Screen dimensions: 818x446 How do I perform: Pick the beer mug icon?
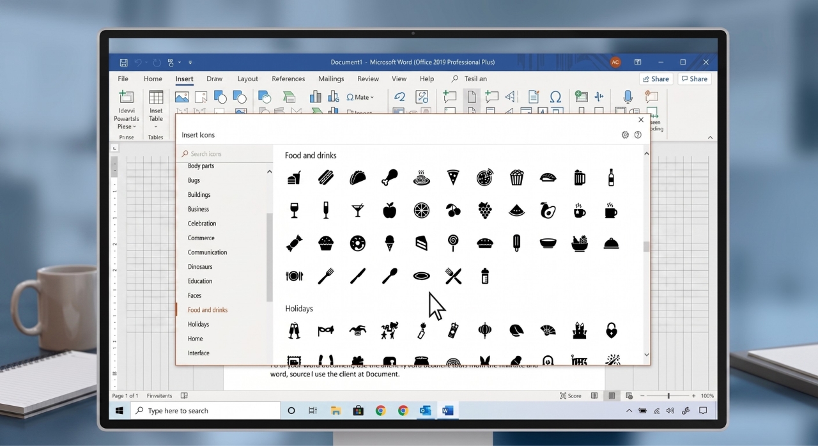580,178
